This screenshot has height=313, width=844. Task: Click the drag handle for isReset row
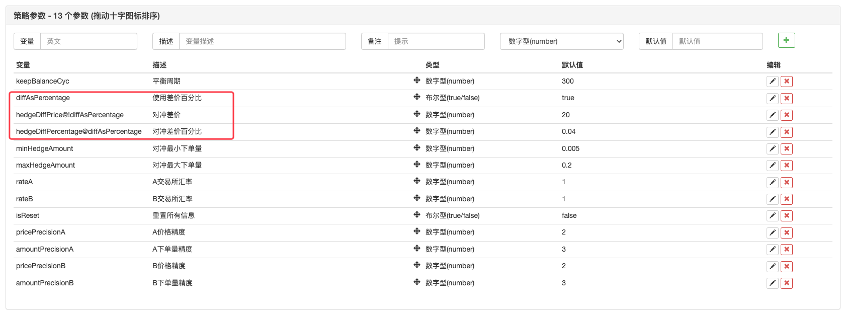[x=417, y=215]
